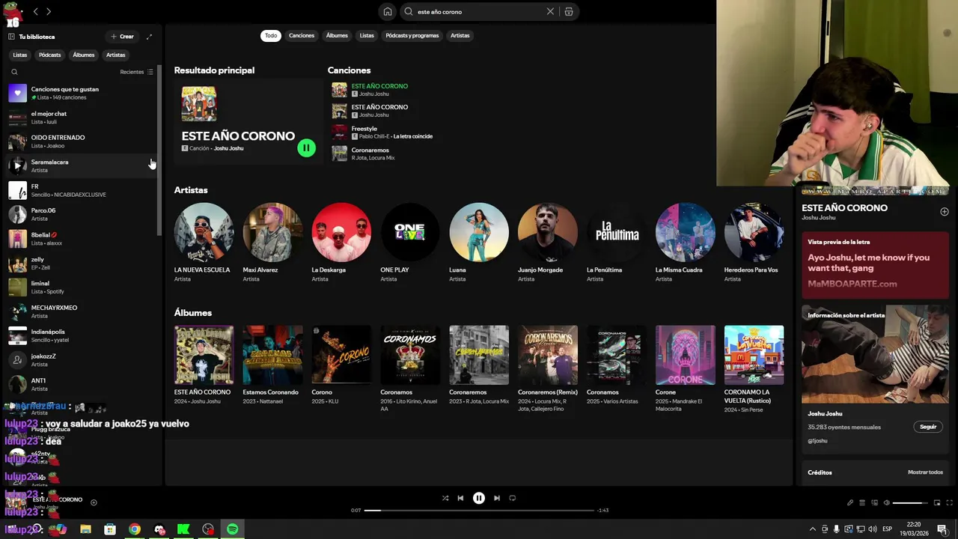Open the Crear menu button

point(122,37)
